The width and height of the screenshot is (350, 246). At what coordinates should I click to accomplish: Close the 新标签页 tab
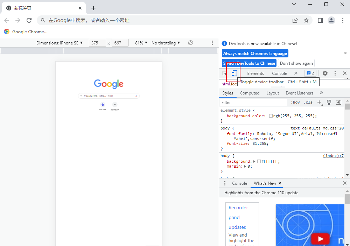(80, 8)
